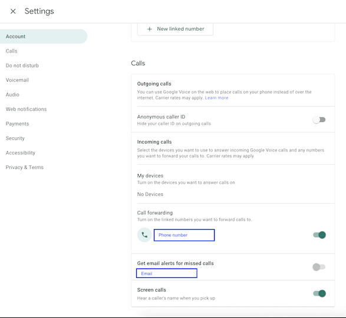346x318 pixels.
Task: Disable the Screen calls toggle
Action: click(319, 293)
